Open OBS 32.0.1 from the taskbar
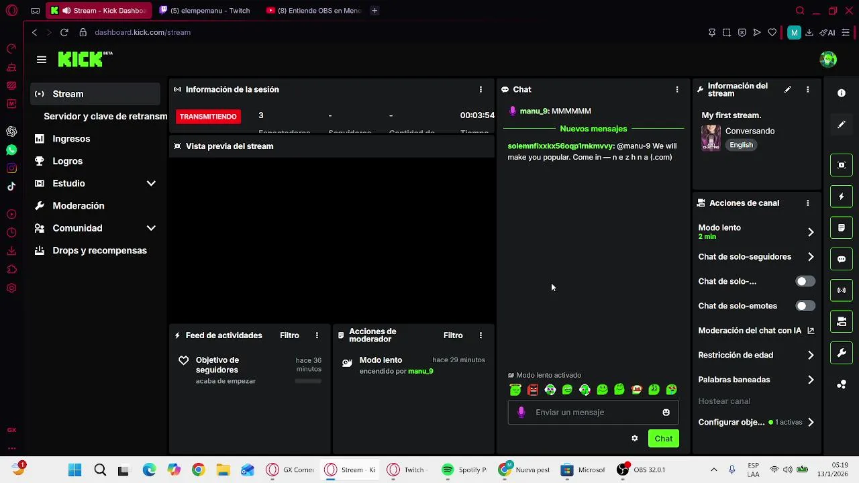 (x=642, y=470)
